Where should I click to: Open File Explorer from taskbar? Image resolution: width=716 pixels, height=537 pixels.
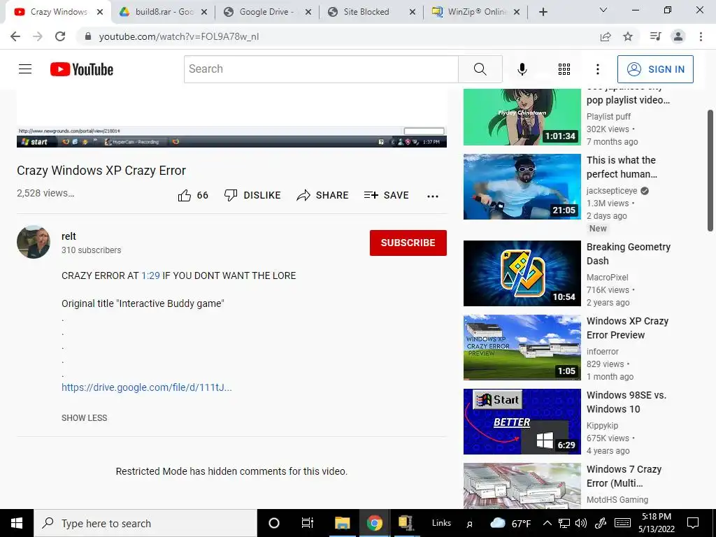click(x=342, y=523)
